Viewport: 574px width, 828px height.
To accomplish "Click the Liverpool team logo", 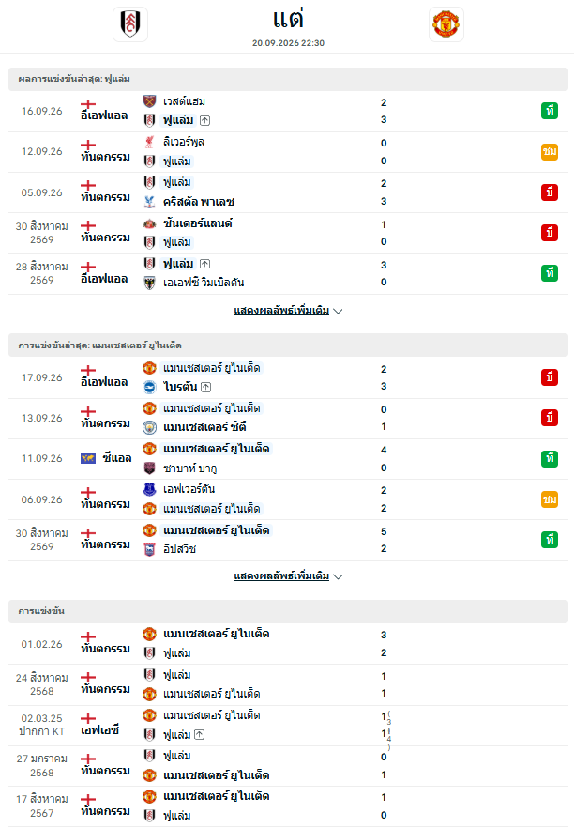I will 150,142.
